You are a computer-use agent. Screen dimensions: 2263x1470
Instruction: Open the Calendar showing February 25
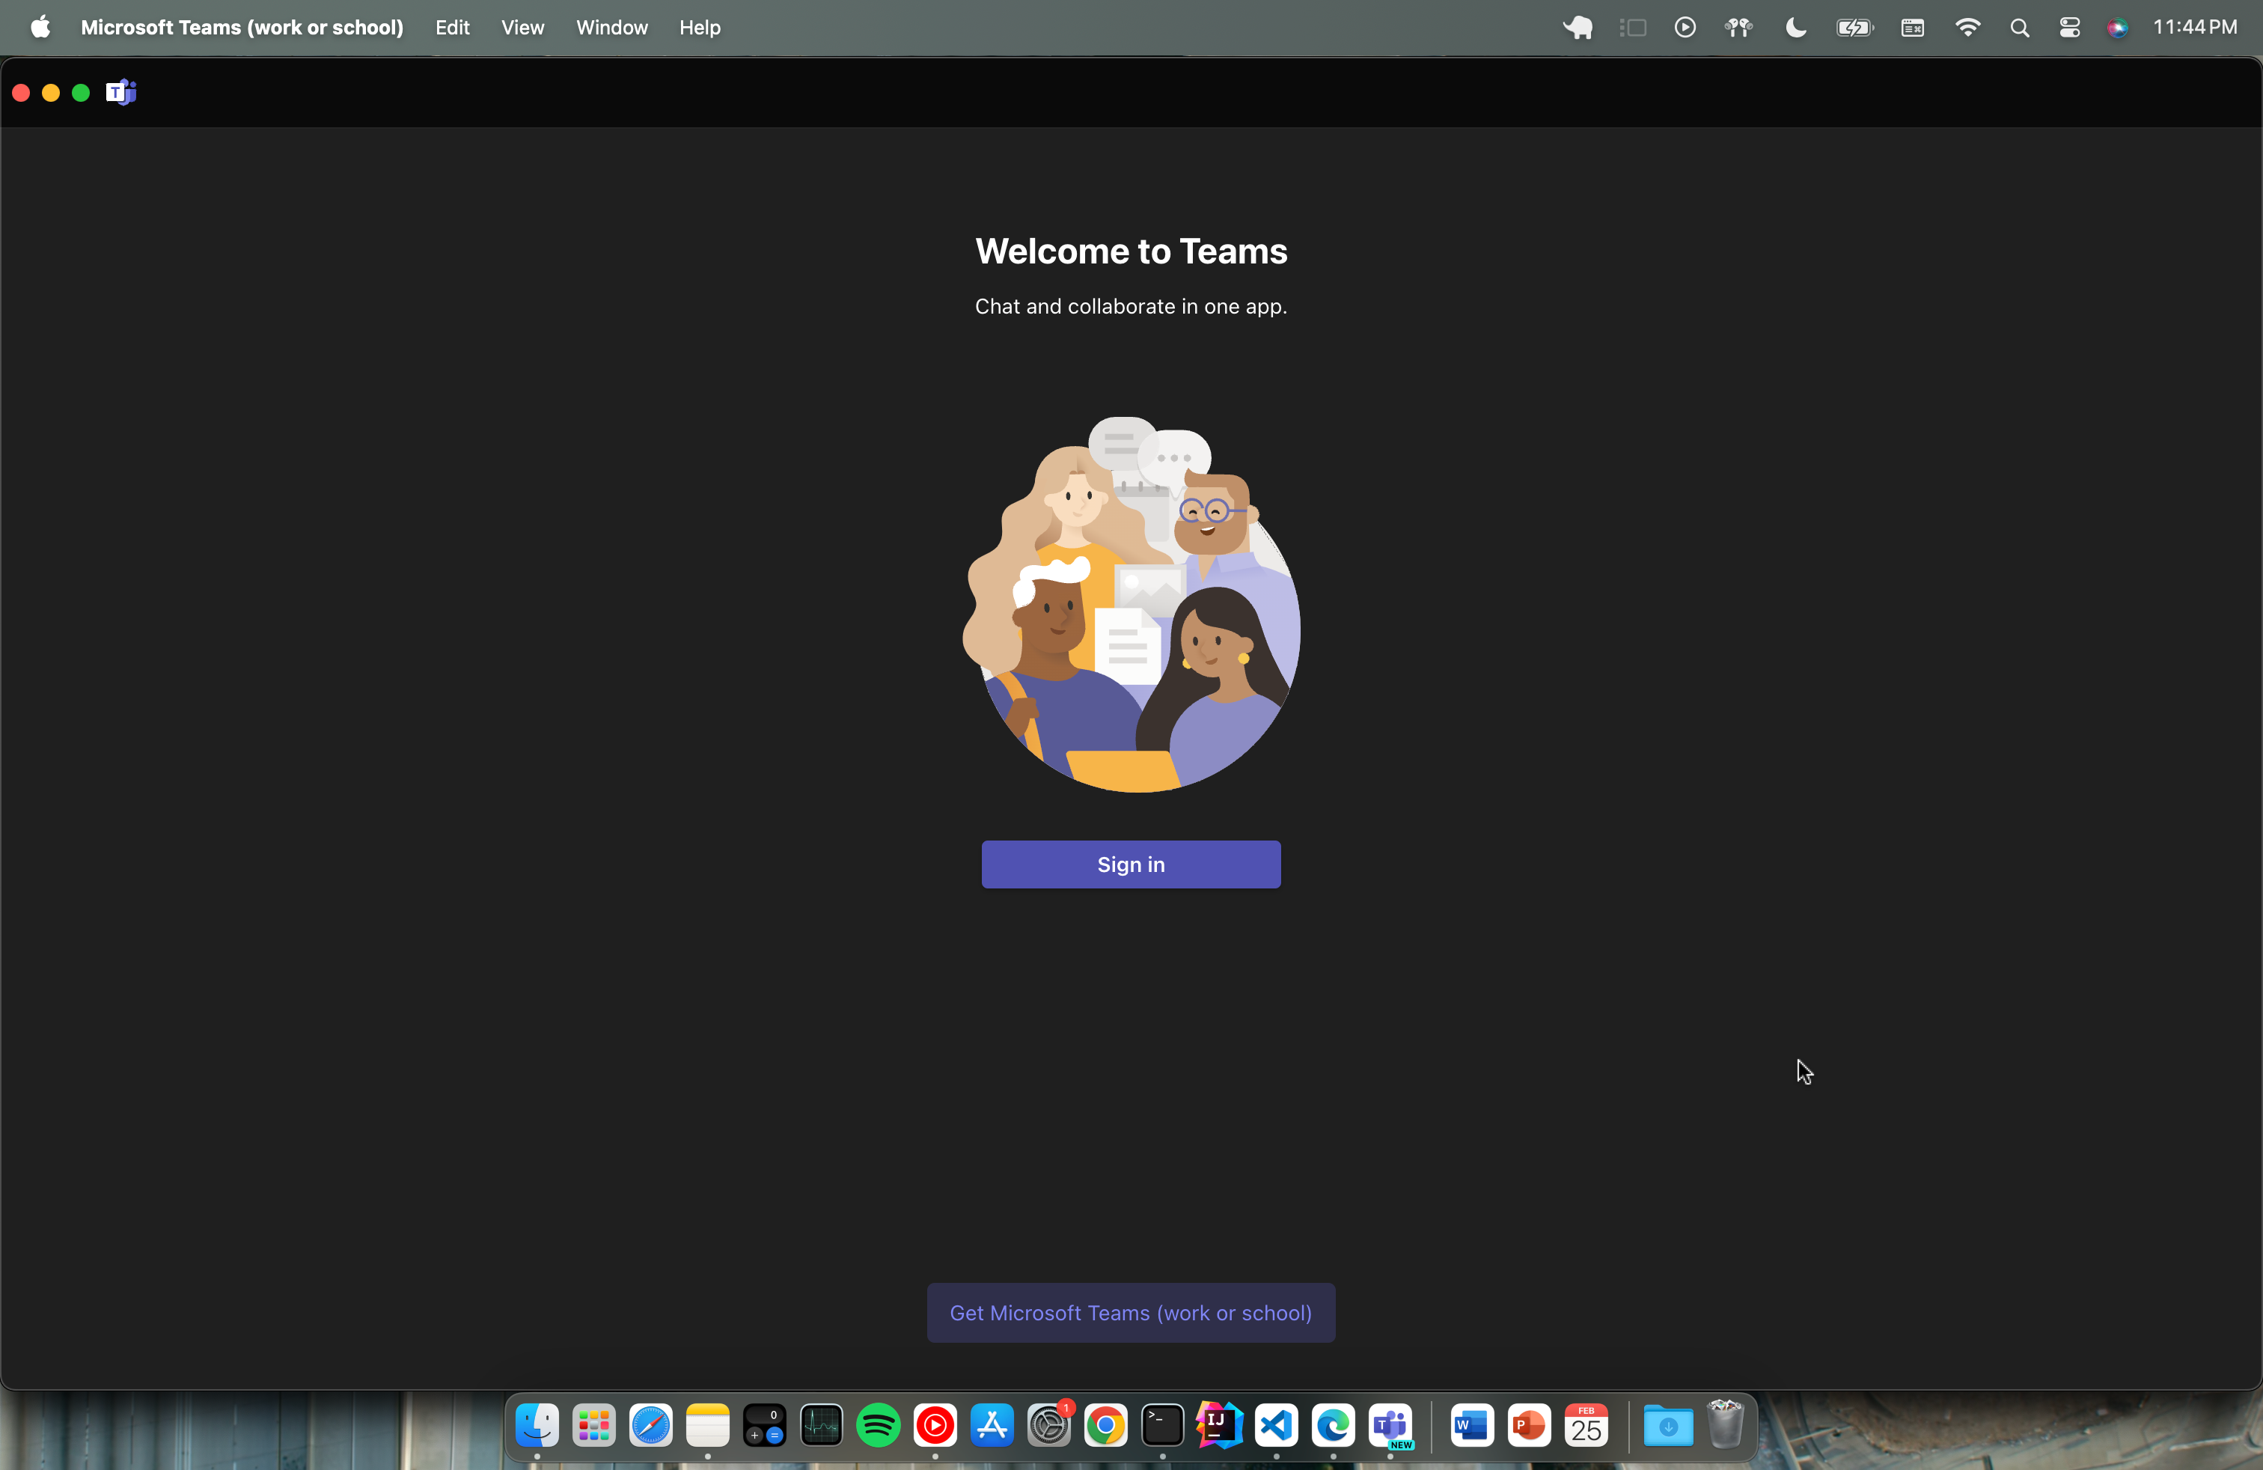tap(1587, 1427)
